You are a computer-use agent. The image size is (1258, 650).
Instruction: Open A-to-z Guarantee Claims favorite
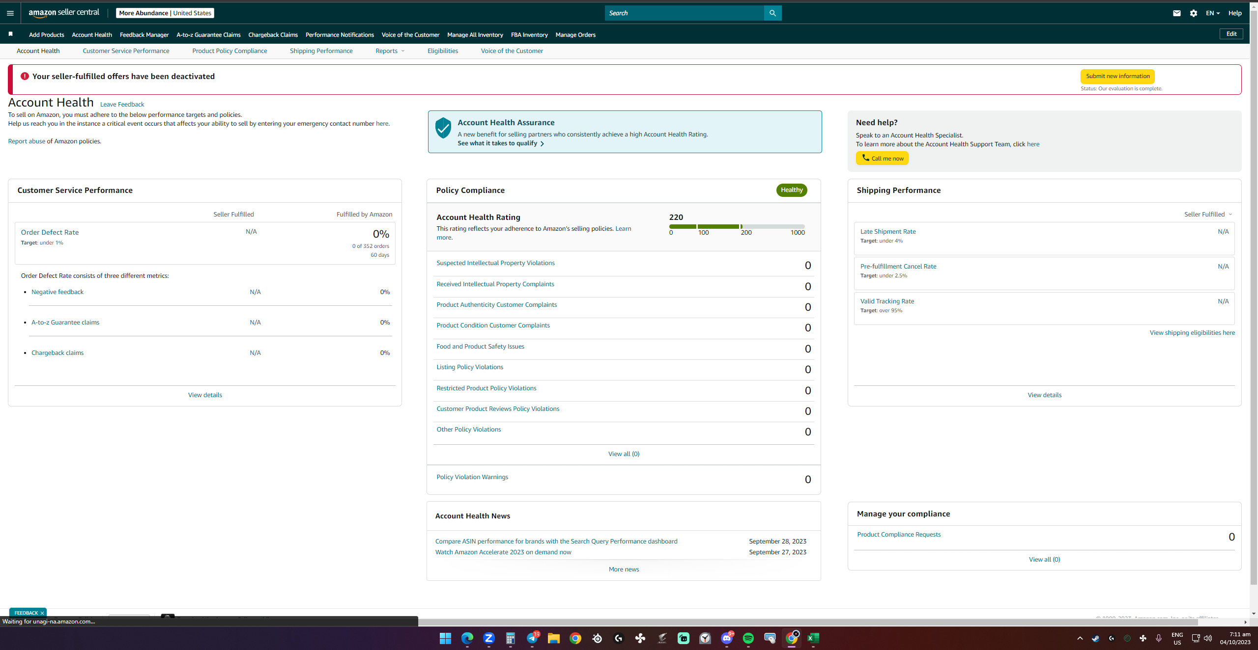pyautogui.click(x=208, y=35)
